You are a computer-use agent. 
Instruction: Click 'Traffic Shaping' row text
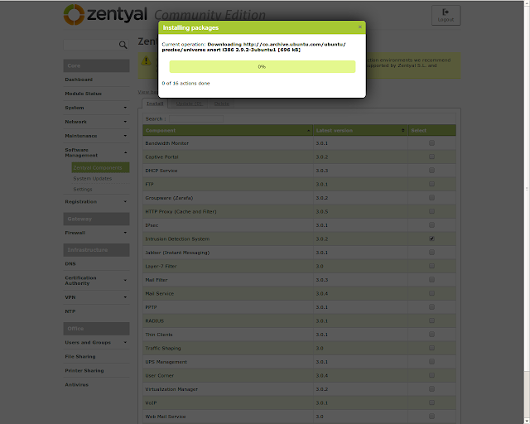(163, 349)
